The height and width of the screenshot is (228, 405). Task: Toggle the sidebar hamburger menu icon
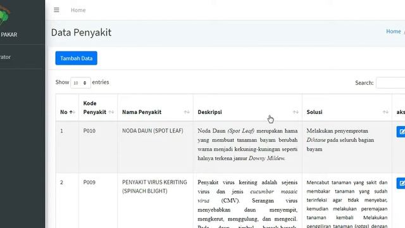tap(56, 10)
